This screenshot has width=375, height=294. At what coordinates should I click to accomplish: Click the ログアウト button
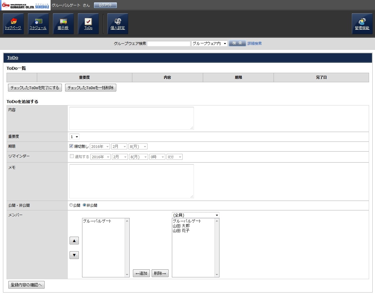click(x=105, y=5)
